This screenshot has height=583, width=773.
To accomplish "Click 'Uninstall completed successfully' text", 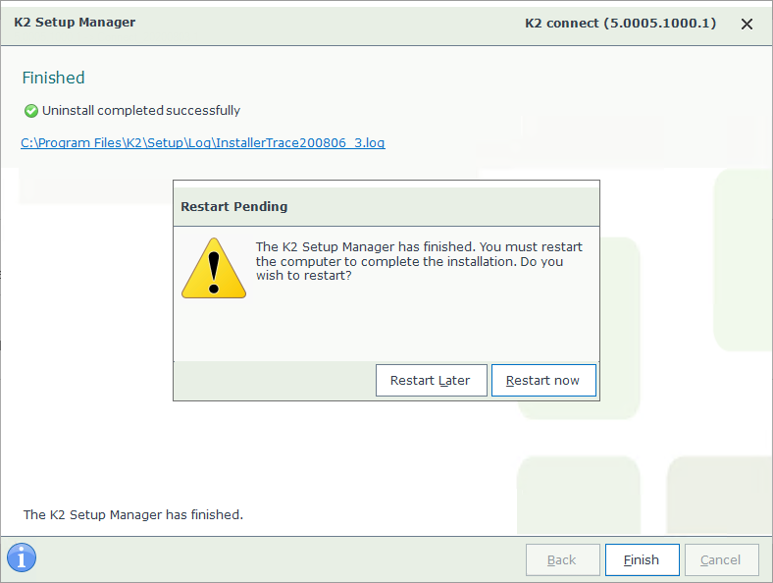I will (141, 111).
